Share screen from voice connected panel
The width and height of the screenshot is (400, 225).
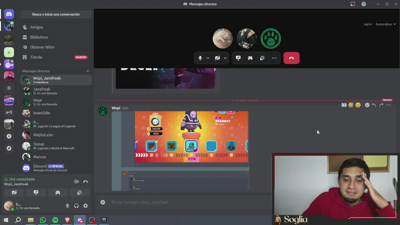(x=36, y=192)
